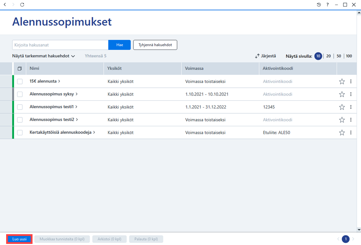Screen dimensions: 361x245
Task: Tick the checkbox for 15€ alennusta
Action: coord(20,81)
